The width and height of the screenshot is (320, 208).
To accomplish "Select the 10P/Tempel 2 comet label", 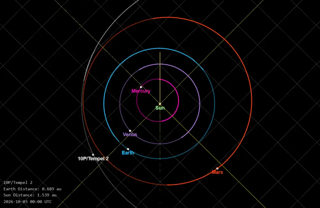I will (93, 159).
